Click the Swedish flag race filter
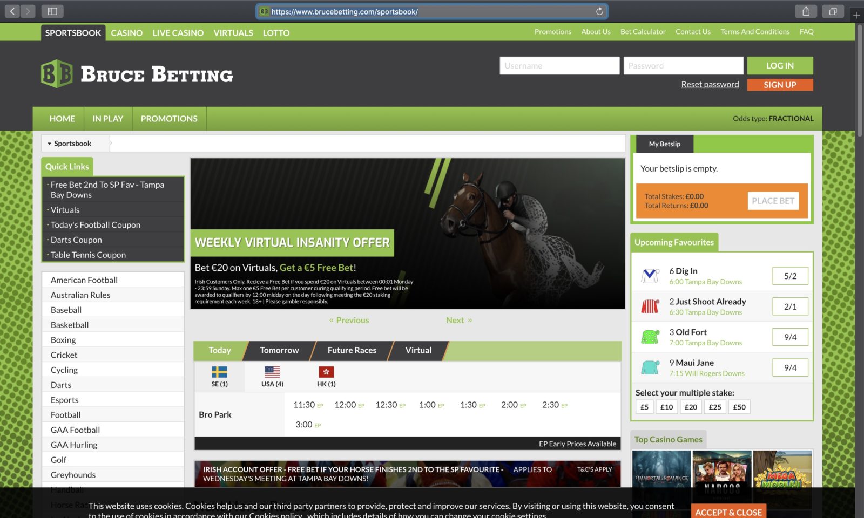Viewport: 864px width, 518px height. click(x=220, y=371)
